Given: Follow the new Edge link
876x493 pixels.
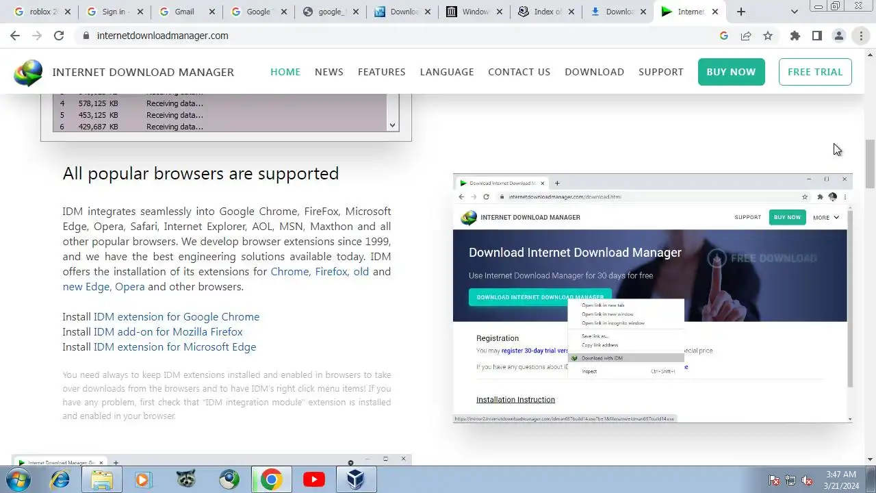Looking at the screenshot, I should [86, 287].
